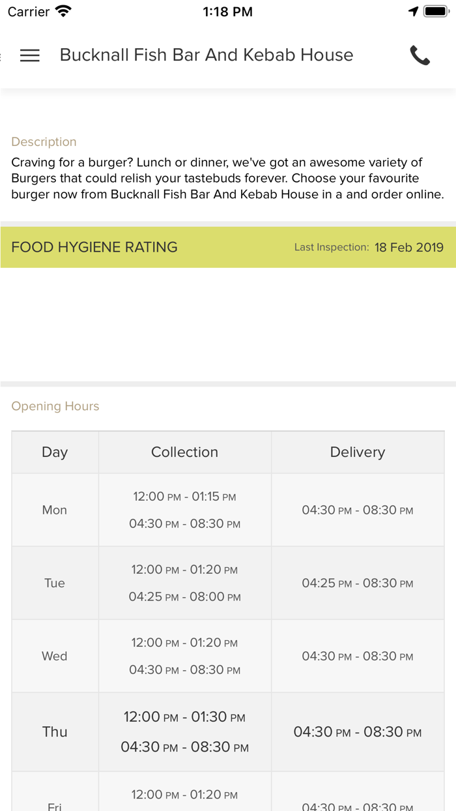The height and width of the screenshot is (811, 456).
Task: Click Wednesday's row in the opening hours
Action: (55, 656)
